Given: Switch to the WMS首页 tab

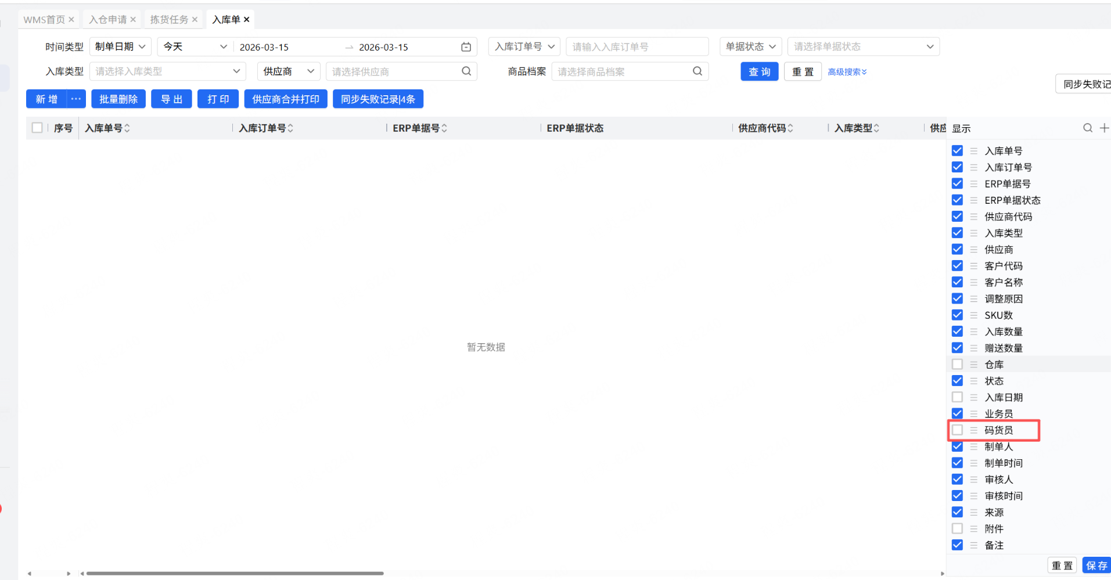Looking at the screenshot, I should pyautogui.click(x=44, y=20).
